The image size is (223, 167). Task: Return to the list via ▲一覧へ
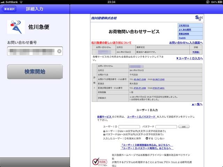click(197, 104)
